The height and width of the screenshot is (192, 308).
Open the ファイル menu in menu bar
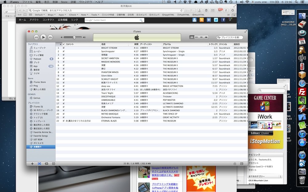(27, 2)
